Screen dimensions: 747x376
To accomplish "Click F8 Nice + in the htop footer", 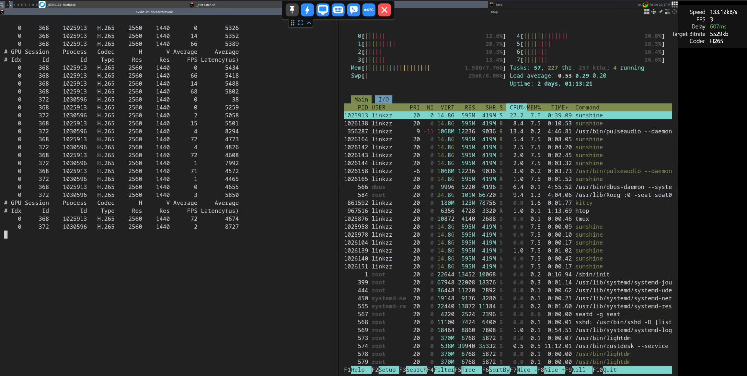I will coord(551,370).
